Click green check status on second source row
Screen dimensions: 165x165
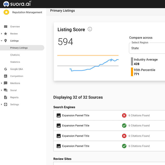(x=124, y=126)
